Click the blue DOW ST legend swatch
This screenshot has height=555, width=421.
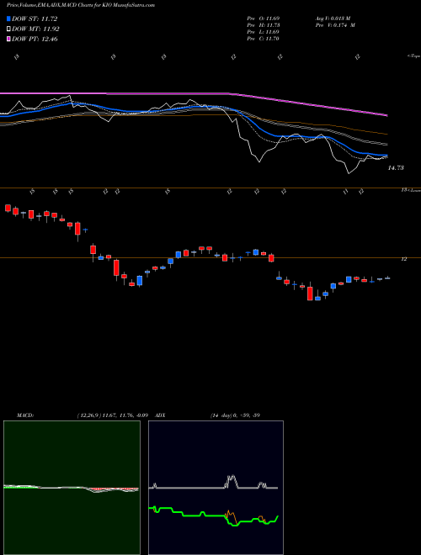coord(8,18)
